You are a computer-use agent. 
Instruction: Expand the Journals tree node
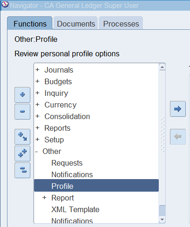point(37,70)
